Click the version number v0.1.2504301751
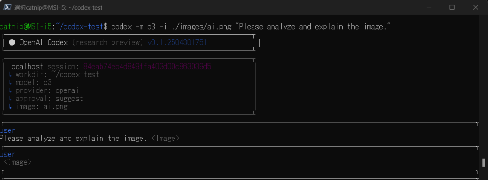488x180 pixels. click(x=177, y=42)
